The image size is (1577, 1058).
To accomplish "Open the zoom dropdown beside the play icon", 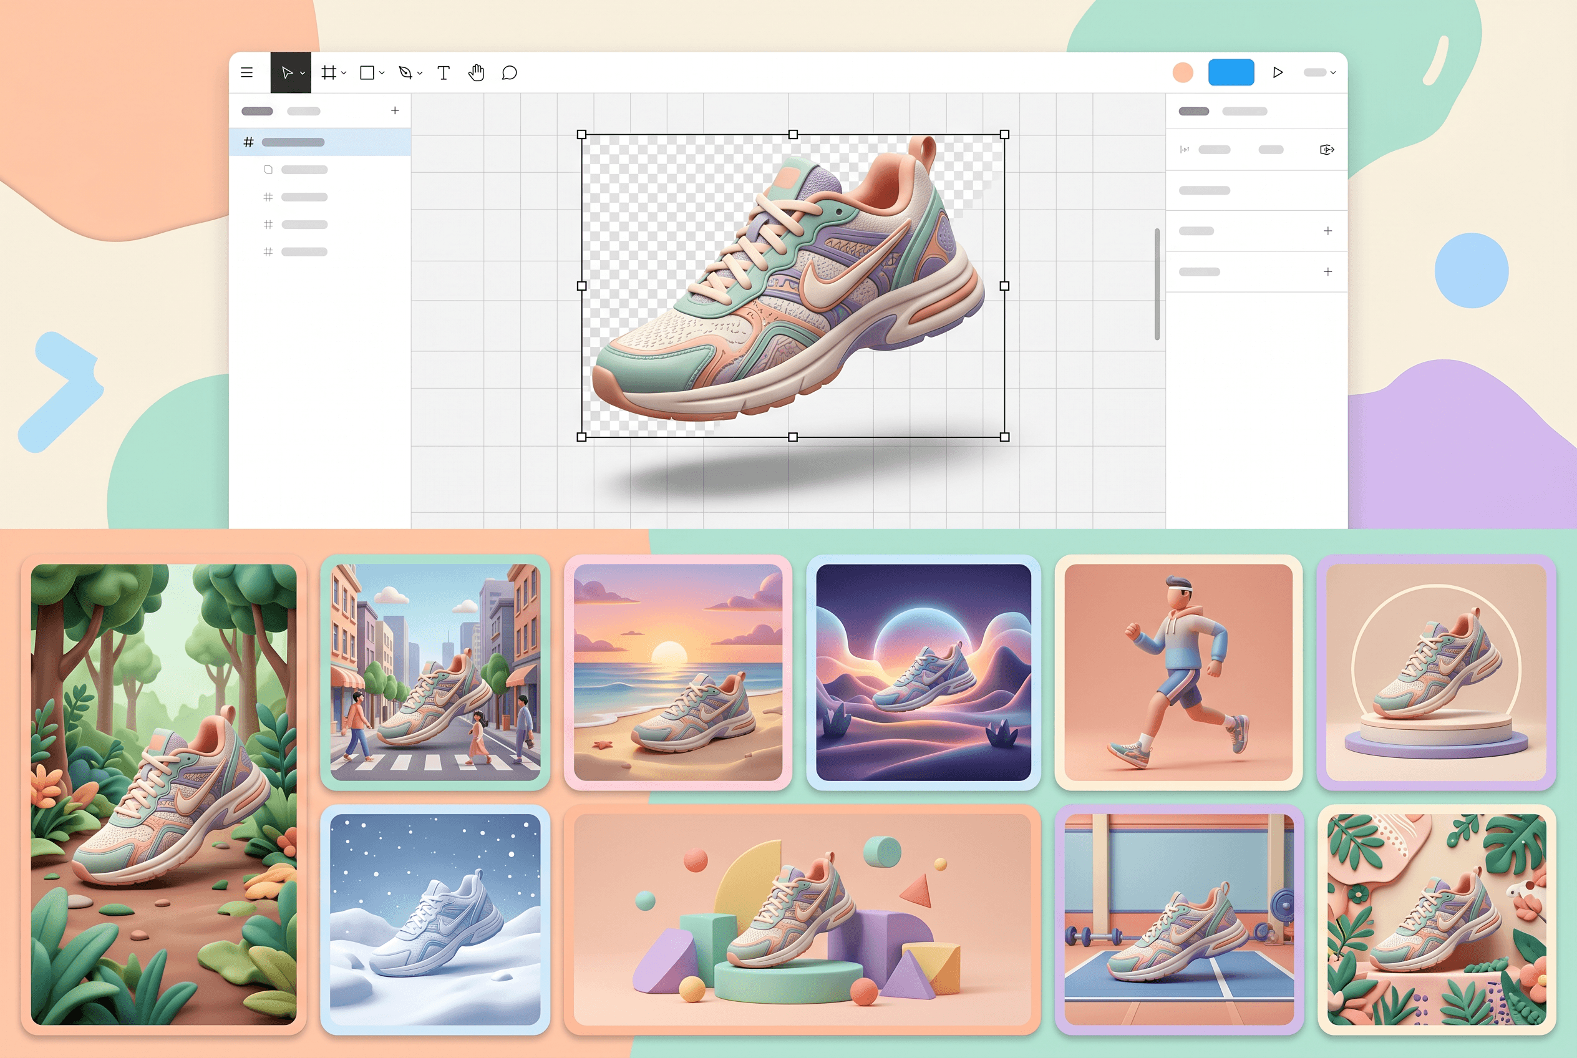I will click(1320, 72).
